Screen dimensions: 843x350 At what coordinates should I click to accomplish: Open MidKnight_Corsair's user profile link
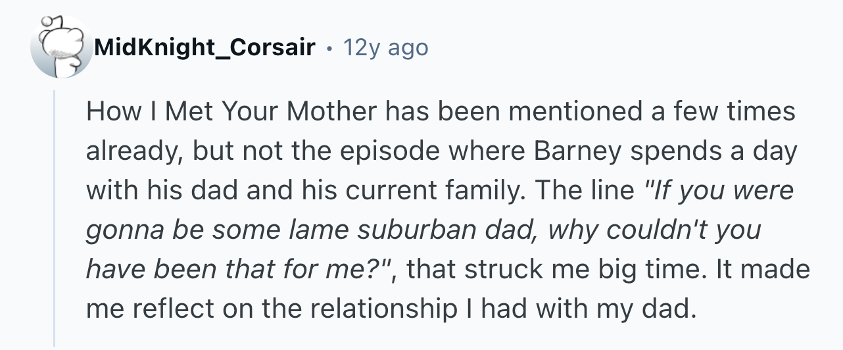[x=204, y=47]
